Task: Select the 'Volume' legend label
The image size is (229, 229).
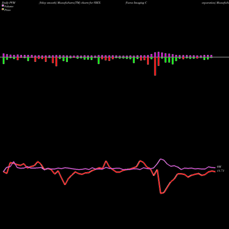Action: pyautogui.click(x=9, y=6)
